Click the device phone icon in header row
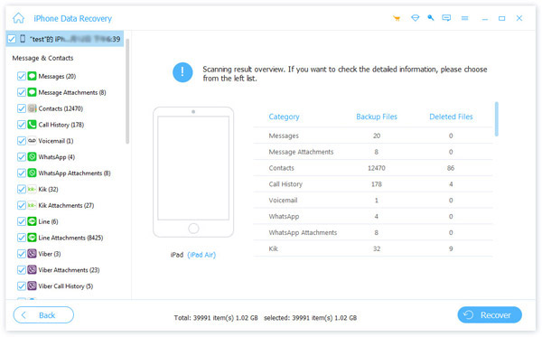The image size is (542, 337). 23,39
